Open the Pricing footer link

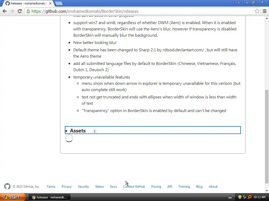coord(156,186)
